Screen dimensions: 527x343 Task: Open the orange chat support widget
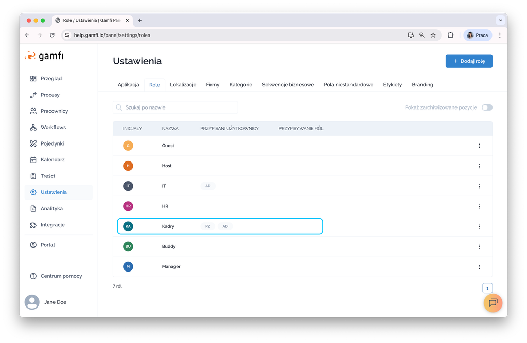coord(493,302)
